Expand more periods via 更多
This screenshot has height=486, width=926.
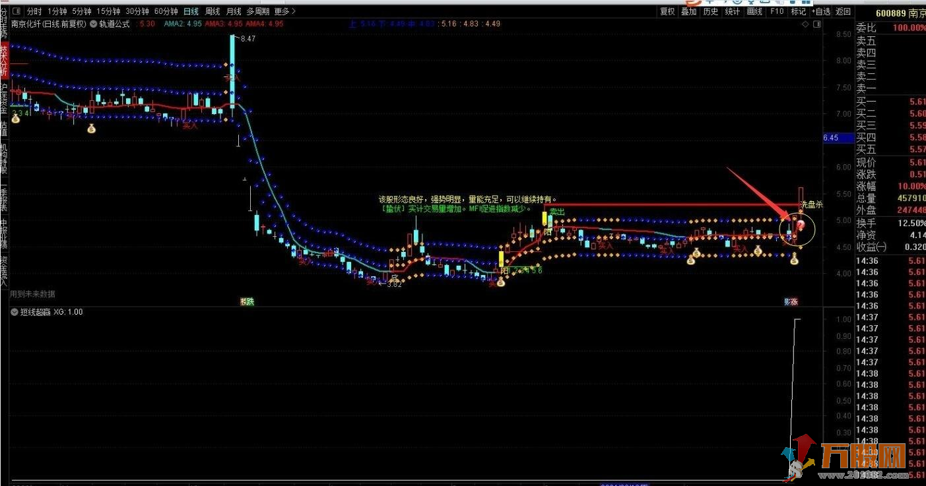(284, 11)
